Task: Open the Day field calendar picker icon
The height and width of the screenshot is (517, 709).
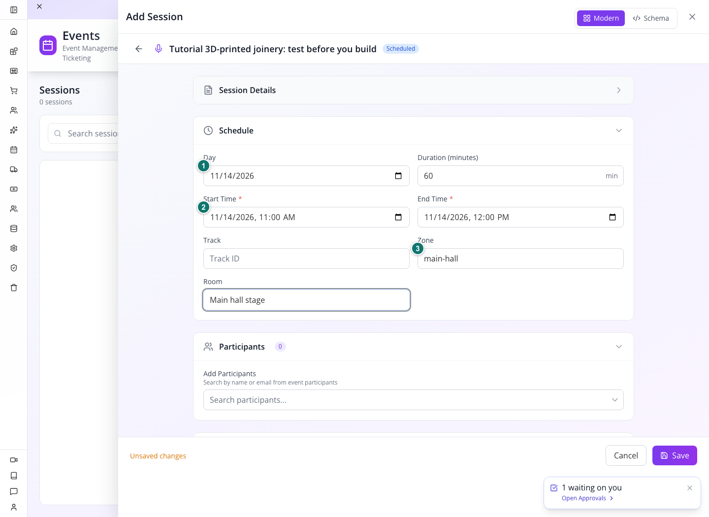Action: tap(398, 176)
